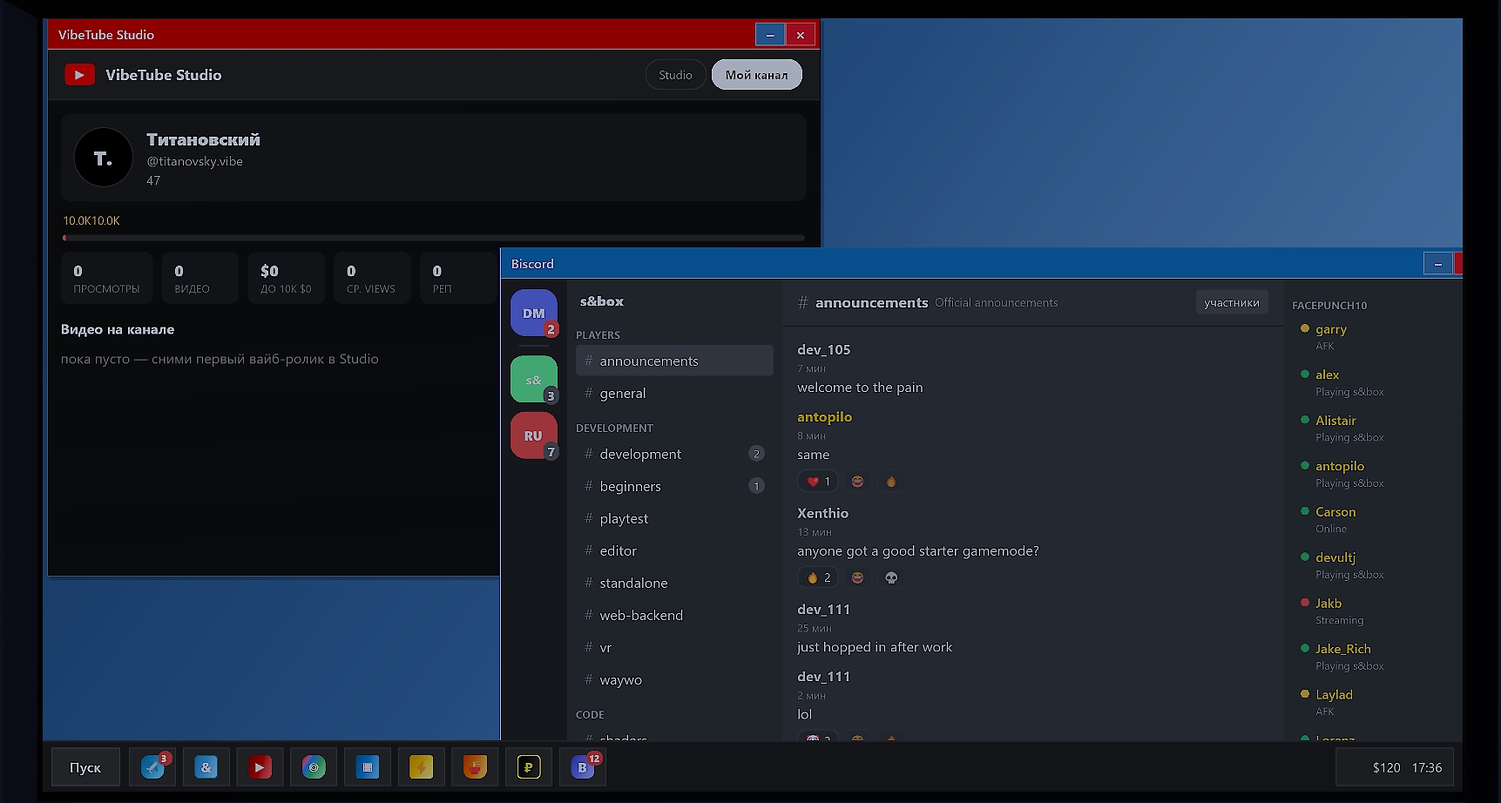Image resolution: width=1501 pixels, height=803 pixels.
Task: Select the green s& server icon
Action: click(x=534, y=379)
